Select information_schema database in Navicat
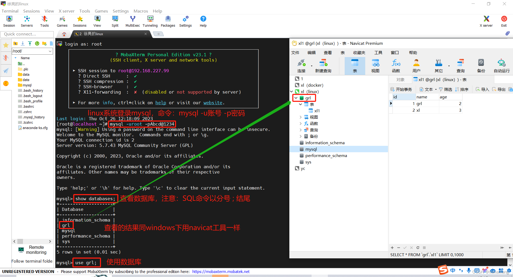The height and width of the screenshot is (277, 513). 325,143
